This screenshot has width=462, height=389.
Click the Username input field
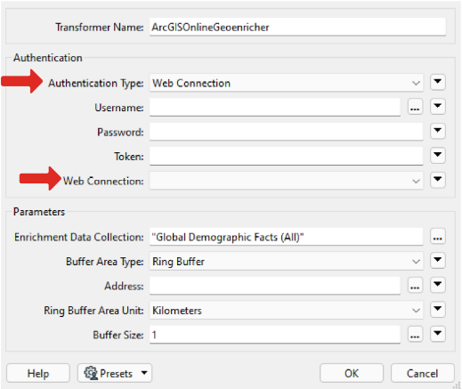point(275,107)
